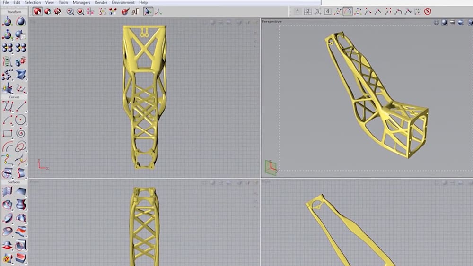Open the Render menu
This screenshot has height=266, width=473.
click(101, 2)
